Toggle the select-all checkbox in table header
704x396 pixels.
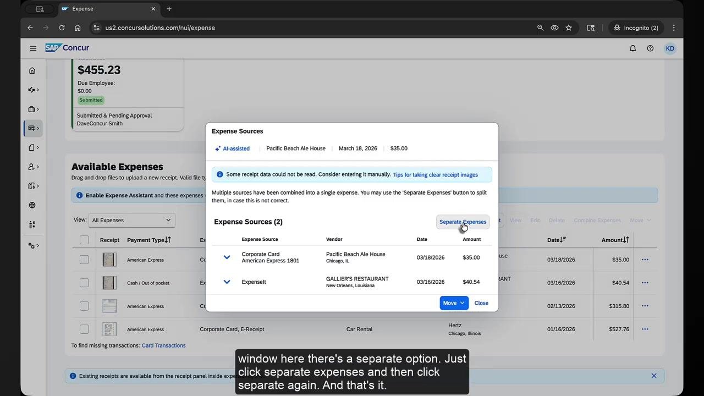tap(84, 240)
